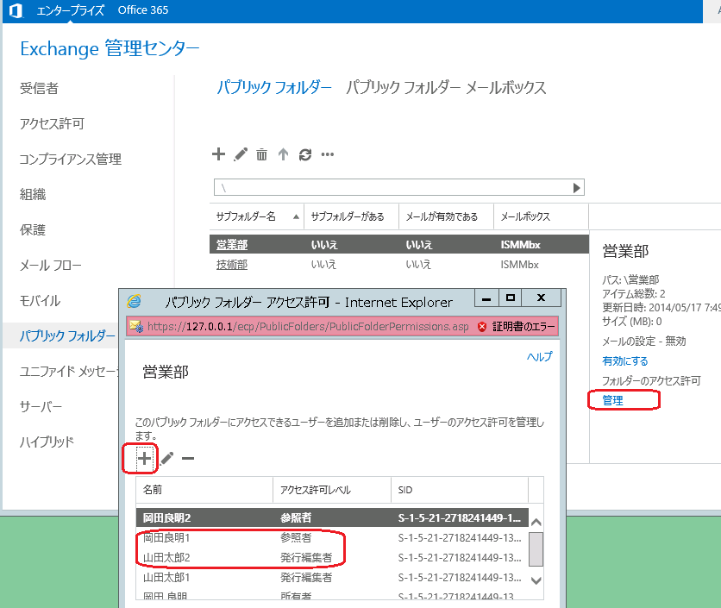The height and width of the screenshot is (608, 721).
Task: Click the 管理 link under folder permissions
Action: 612,400
